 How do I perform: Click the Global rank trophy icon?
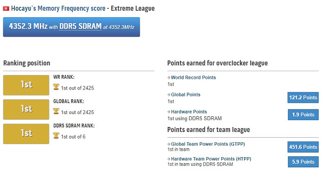pyautogui.click(x=56, y=111)
